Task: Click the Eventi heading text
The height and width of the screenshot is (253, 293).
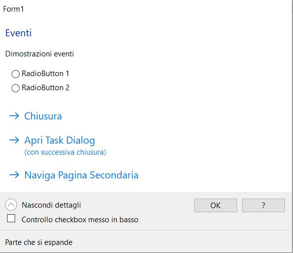Action: (18, 33)
